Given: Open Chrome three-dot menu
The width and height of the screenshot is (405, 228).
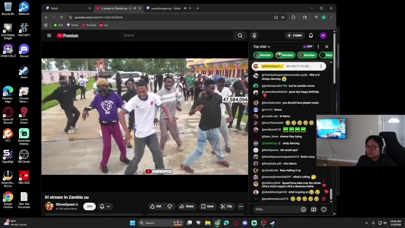Looking at the screenshot, I should click(331, 17).
